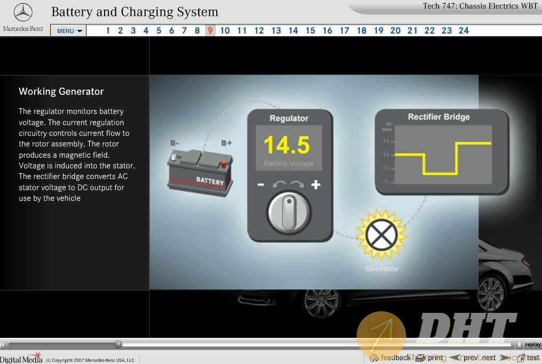542x364 pixels.
Task: Click the Generator label
Action: click(x=382, y=269)
